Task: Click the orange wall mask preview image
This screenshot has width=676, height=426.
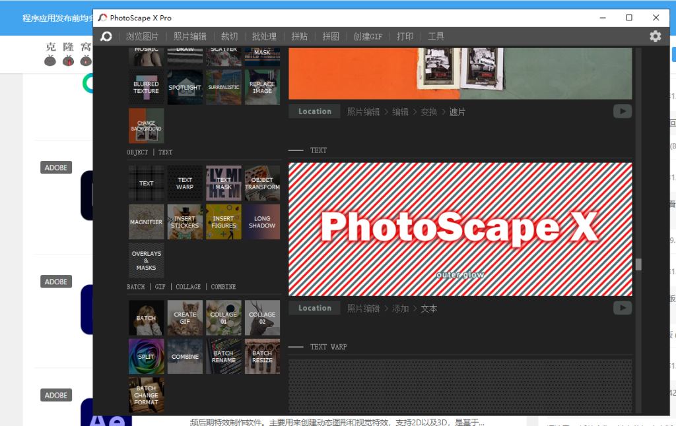Action: click(460, 74)
